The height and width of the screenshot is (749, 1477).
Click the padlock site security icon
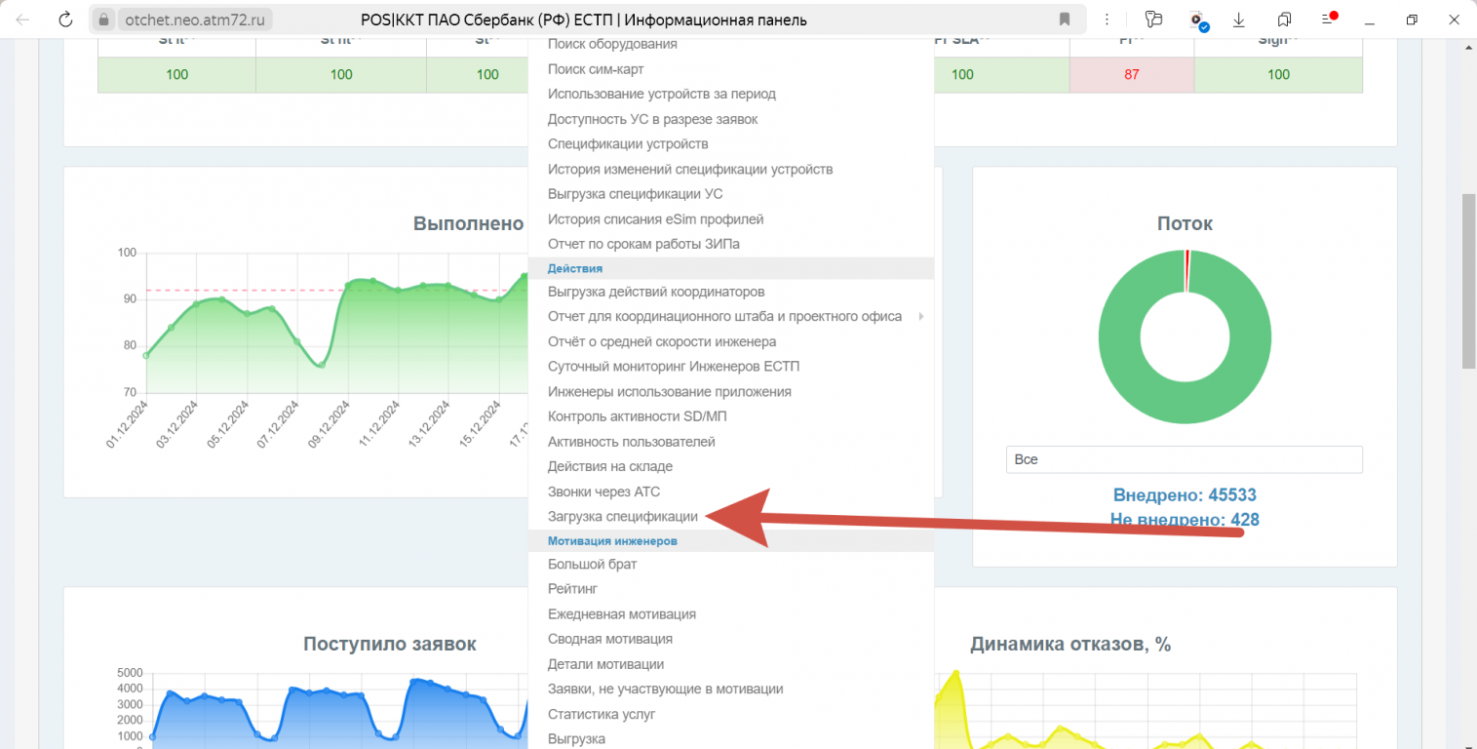coord(106,20)
